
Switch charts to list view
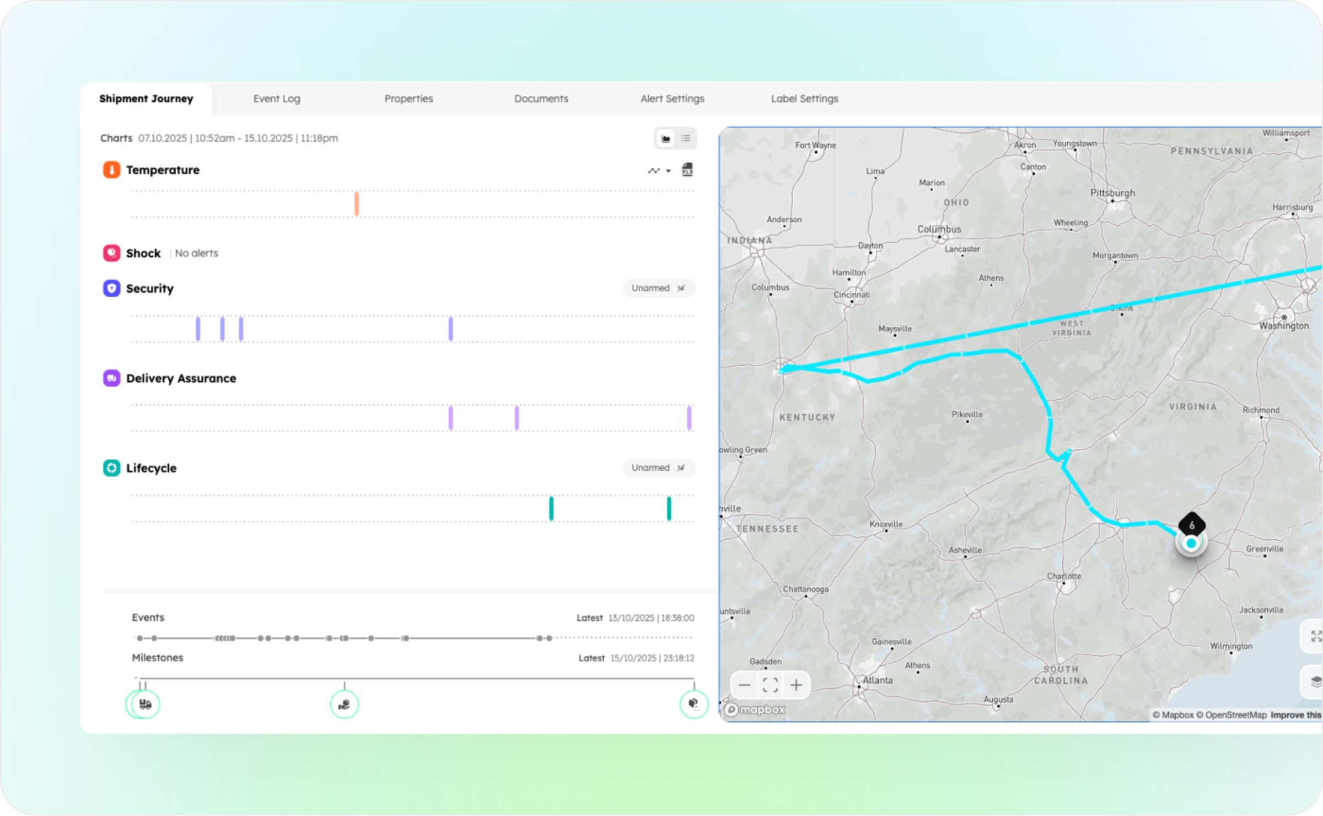coord(686,138)
